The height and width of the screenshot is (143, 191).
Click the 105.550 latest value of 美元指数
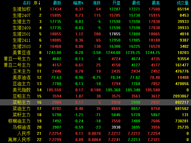point(54,90)
